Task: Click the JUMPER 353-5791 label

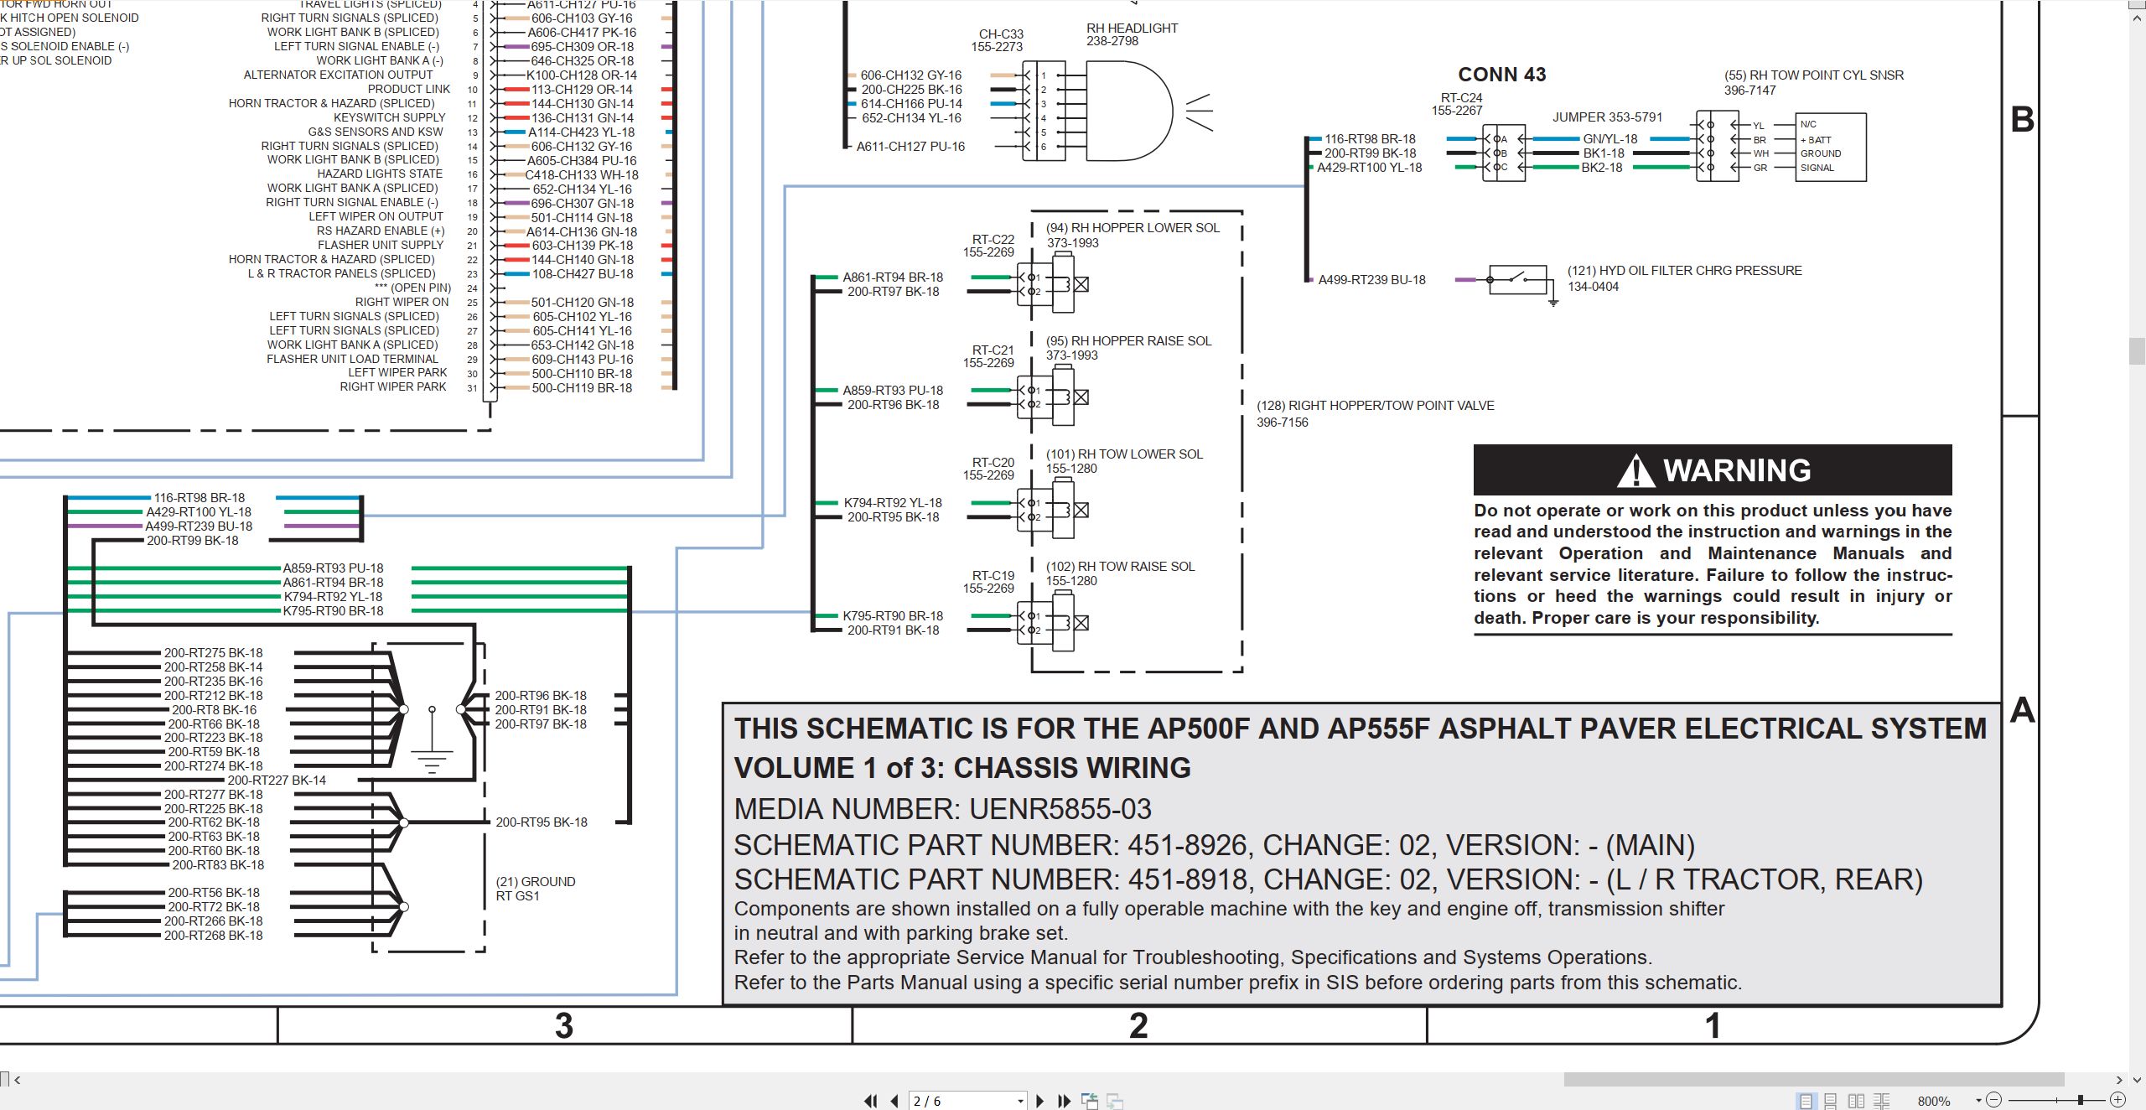Action: point(1607,117)
